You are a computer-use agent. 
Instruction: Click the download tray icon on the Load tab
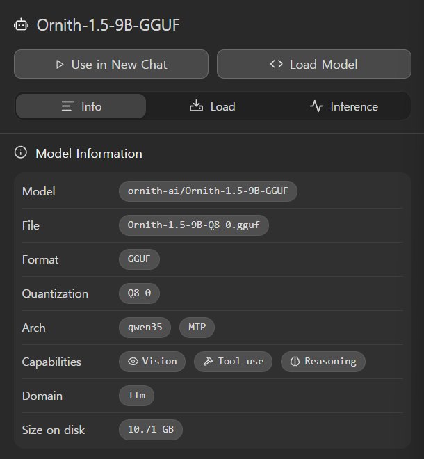point(196,106)
